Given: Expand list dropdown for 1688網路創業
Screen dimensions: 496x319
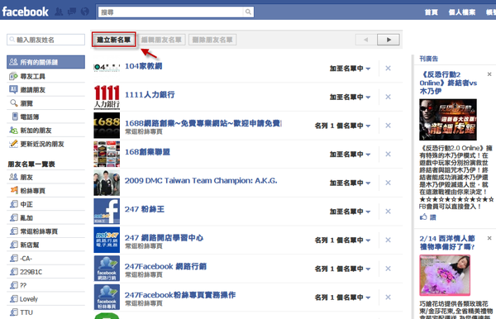Looking at the screenshot, I should point(342,126).
